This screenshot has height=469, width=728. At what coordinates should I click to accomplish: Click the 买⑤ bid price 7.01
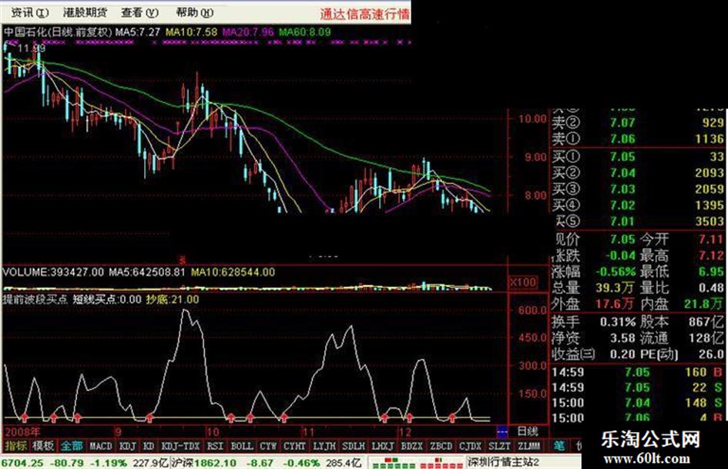click(x=622, y=222)
